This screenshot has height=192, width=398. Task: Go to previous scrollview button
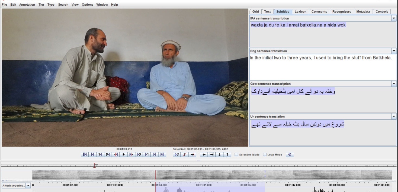coord(93,154)
